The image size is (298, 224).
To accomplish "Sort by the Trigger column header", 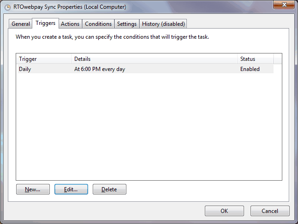I will point(44,59).
